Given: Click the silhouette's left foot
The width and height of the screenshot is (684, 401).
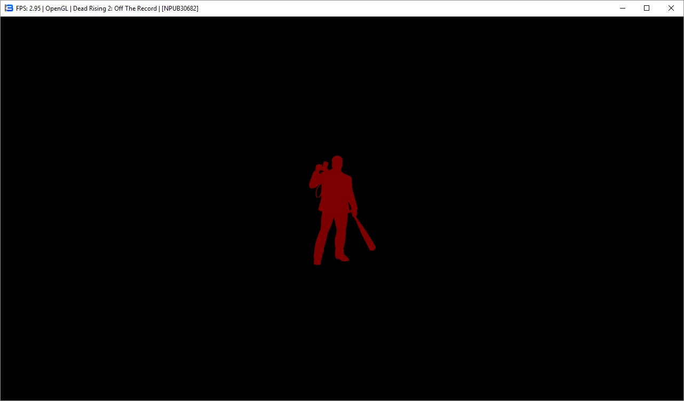Looking at the screenshot, I should tap(317, 261).
